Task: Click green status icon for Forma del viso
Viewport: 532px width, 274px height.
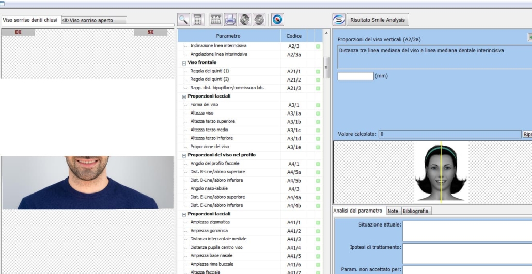Action: (x=318, y=105)
